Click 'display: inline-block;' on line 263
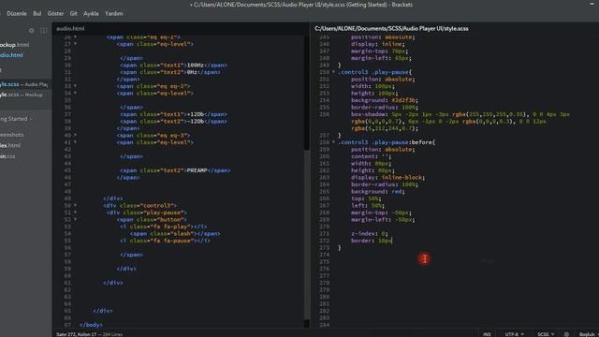The image size is (599, 337). coord(387,177)
